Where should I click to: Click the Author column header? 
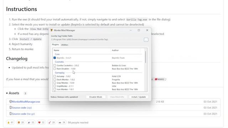[x=126, y=50]
